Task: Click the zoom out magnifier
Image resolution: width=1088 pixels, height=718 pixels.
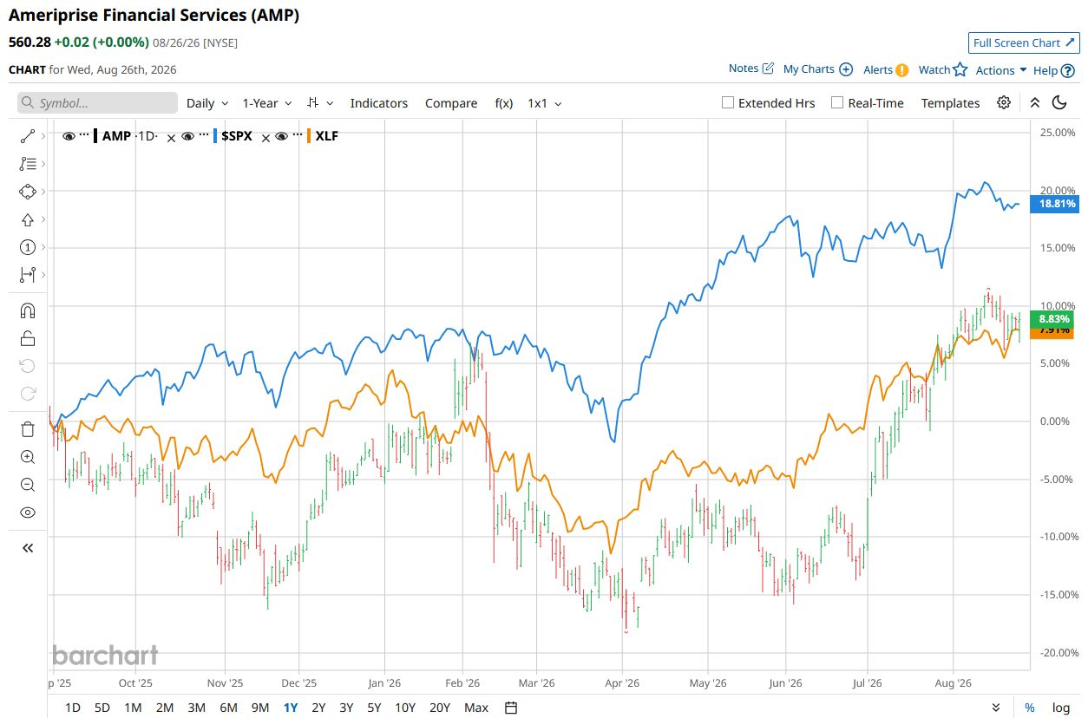Action: pyautogui.click(x=27, y=485)
